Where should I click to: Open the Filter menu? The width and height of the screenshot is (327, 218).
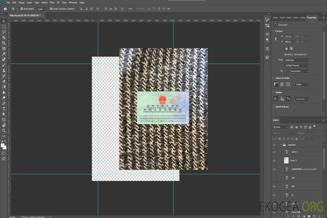click(52, 2)
